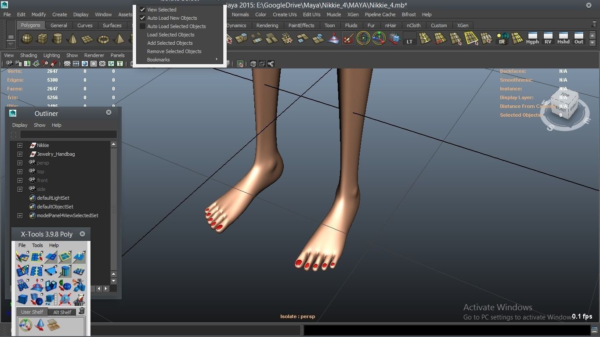The image size is (600, 337).
Task: Expand the side camera node in Outliner
Action: [20, 189]
